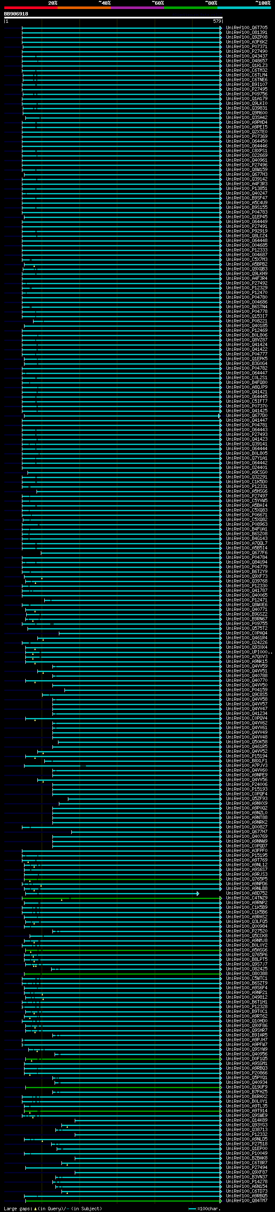
Task: Click the green ~80% identity legend bar
Action: [x=191, y=8]
